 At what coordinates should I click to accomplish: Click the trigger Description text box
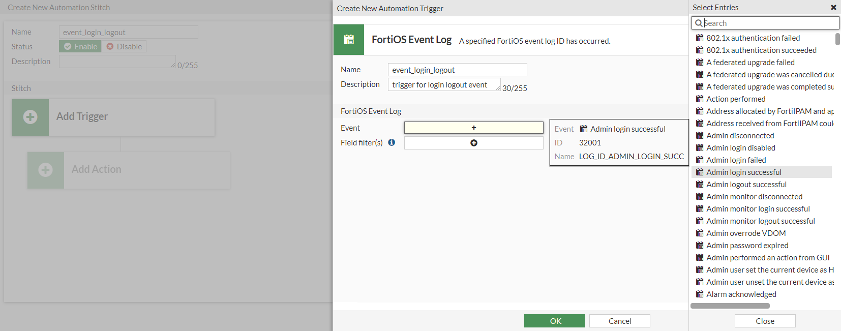(x=444, y=84)
